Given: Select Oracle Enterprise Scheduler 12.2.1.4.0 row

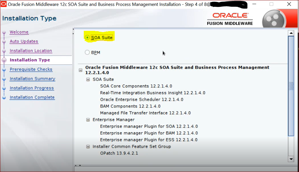Looking at the screenshot, I should (x=142, y=99).
